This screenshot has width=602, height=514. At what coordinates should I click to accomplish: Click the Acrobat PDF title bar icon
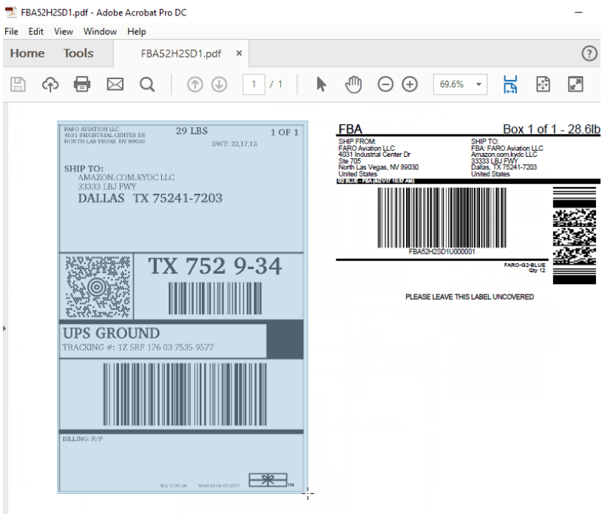click(11, 12)
